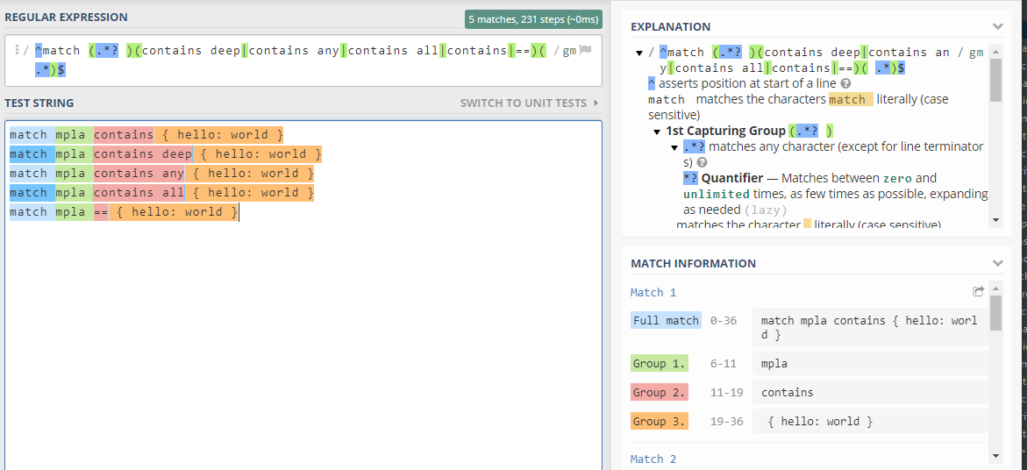
Task: Collapse the Explanation panel with its chevron
Action: coord(997,27)
